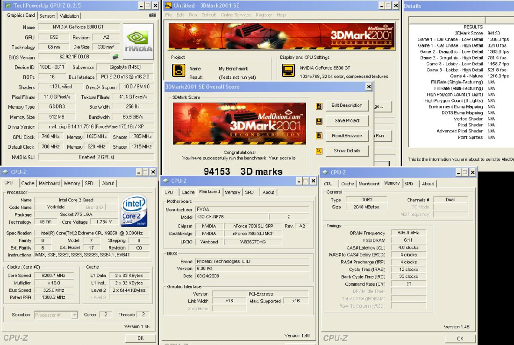Open the Edit menu in 3DMark2001
The height and width of the screenshot is (345, 514).
click(x=180, y=15)
